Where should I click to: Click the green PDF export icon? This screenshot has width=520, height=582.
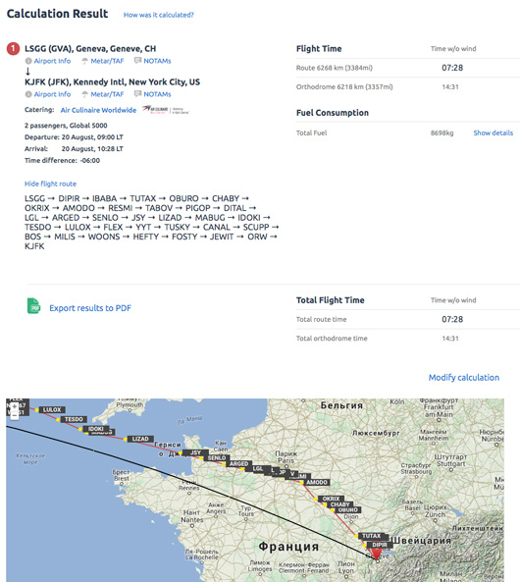coord(33,306)
